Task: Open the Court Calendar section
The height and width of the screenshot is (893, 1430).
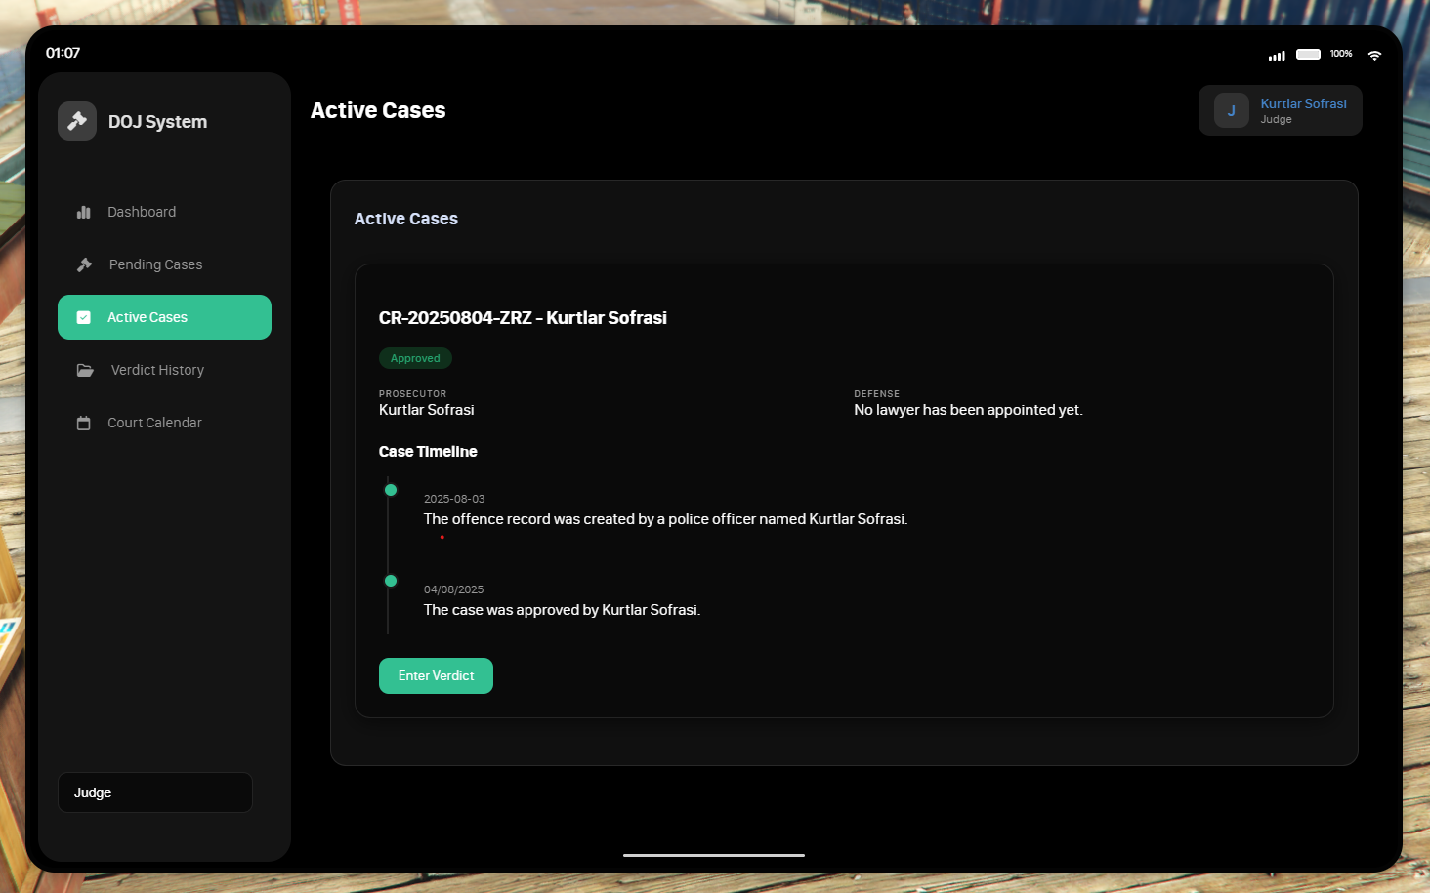Action: (154, 423)
